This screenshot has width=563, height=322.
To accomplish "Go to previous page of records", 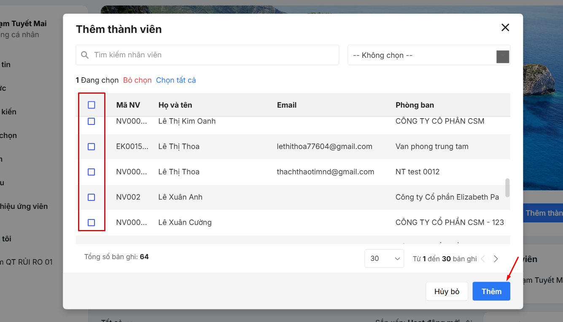I will pyautogui.click(x=483, y=259).
